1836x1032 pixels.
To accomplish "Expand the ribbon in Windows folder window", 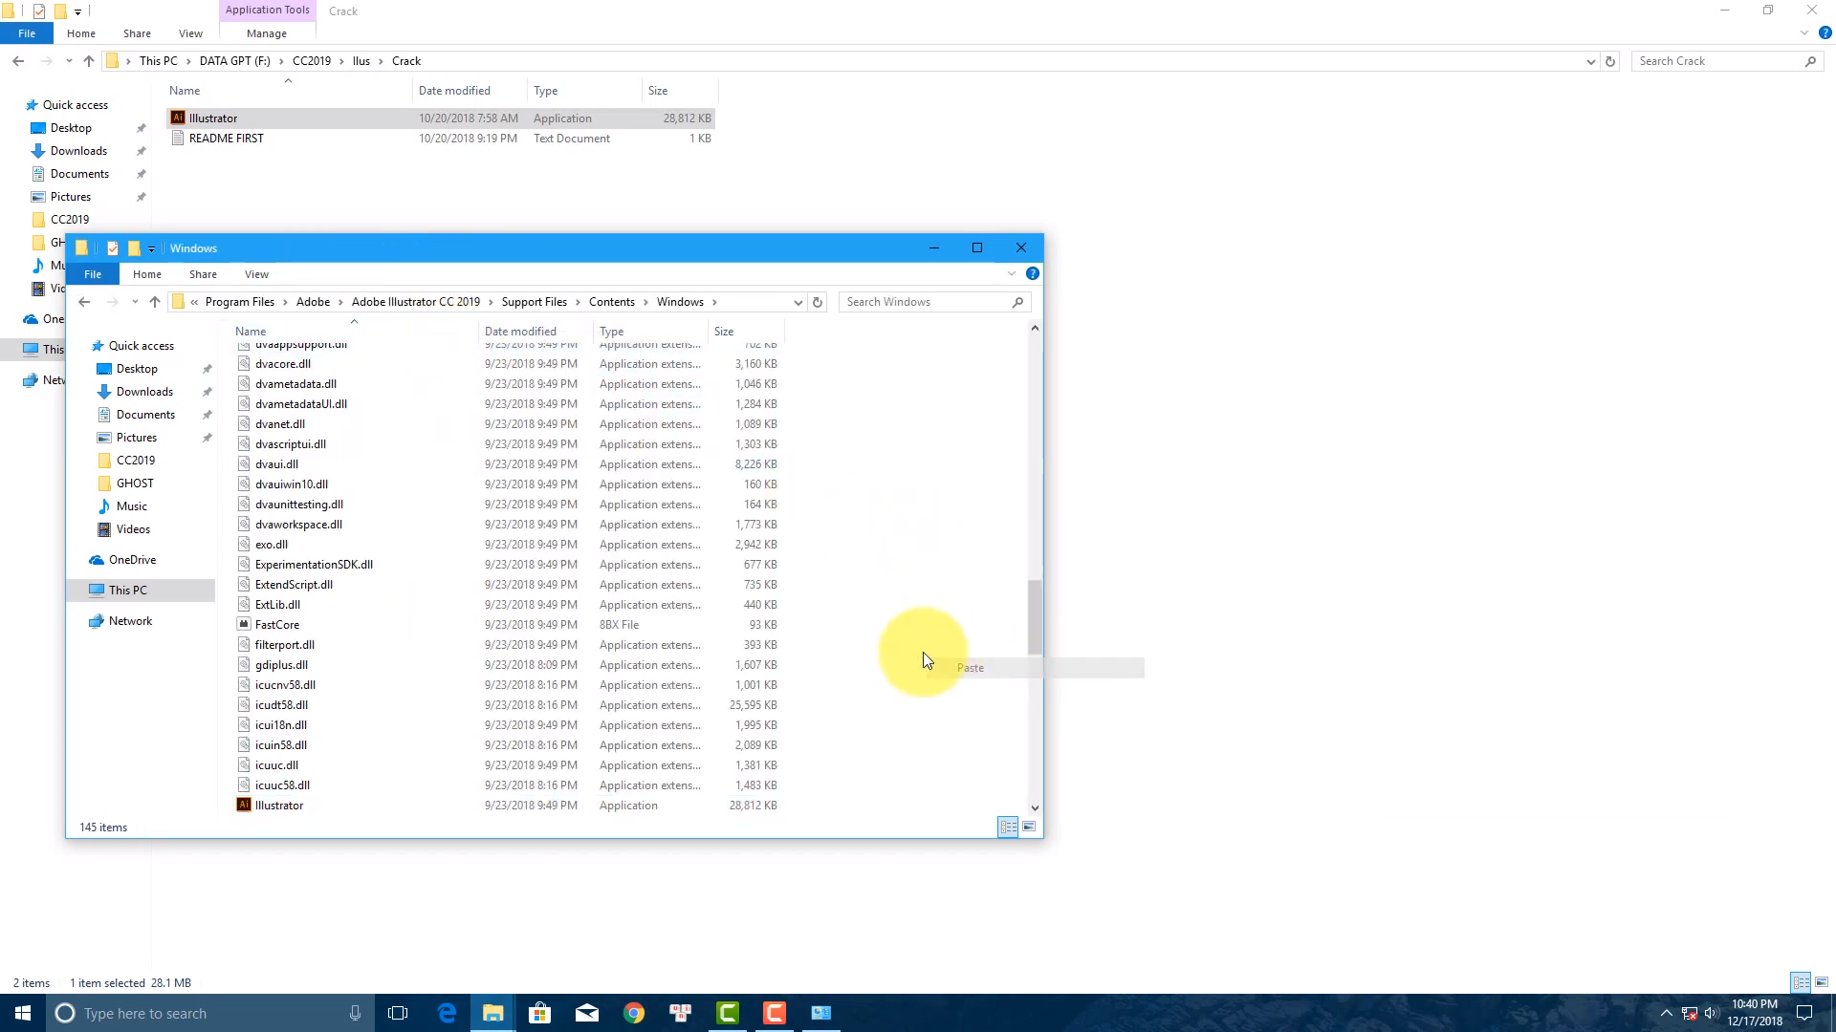I will click(x=1012, y=274).
